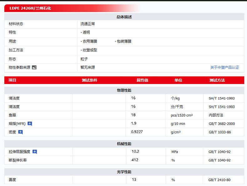247x186 pixels.
Task: Click the LDPE 2426H/兰州石化 title banner
Action: (x=30, y=8)
